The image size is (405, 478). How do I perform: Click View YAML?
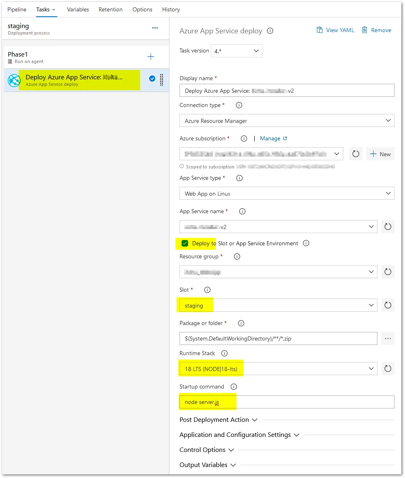335,30
